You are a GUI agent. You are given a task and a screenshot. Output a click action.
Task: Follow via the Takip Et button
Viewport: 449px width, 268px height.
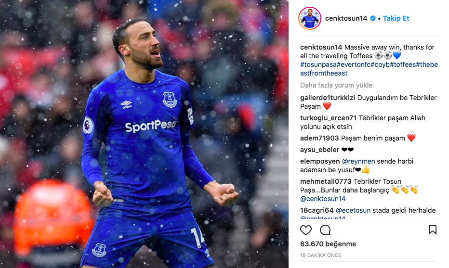396,18
